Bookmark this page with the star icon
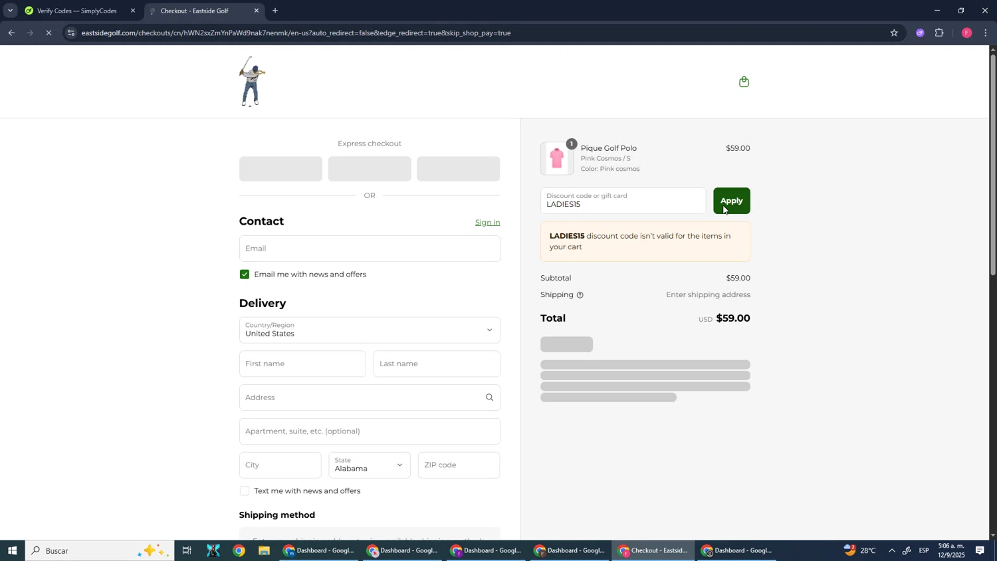The width and height of the screenshot is (997, 561). (894, 33)
